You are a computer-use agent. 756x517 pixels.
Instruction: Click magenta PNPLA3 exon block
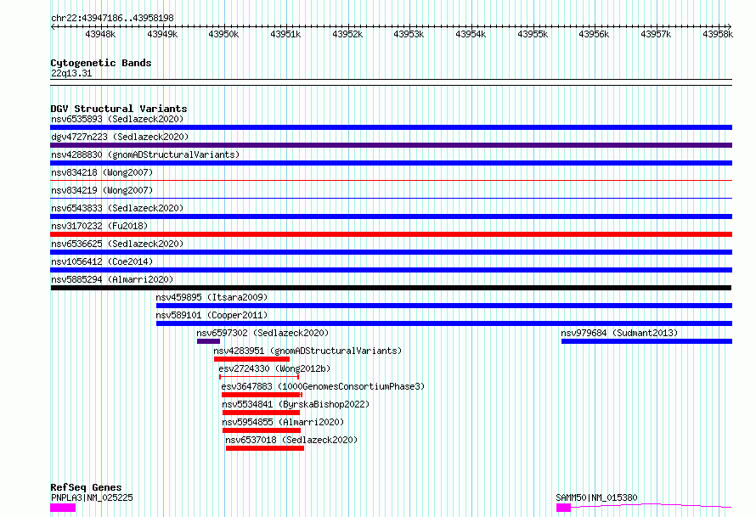[63, 508]
